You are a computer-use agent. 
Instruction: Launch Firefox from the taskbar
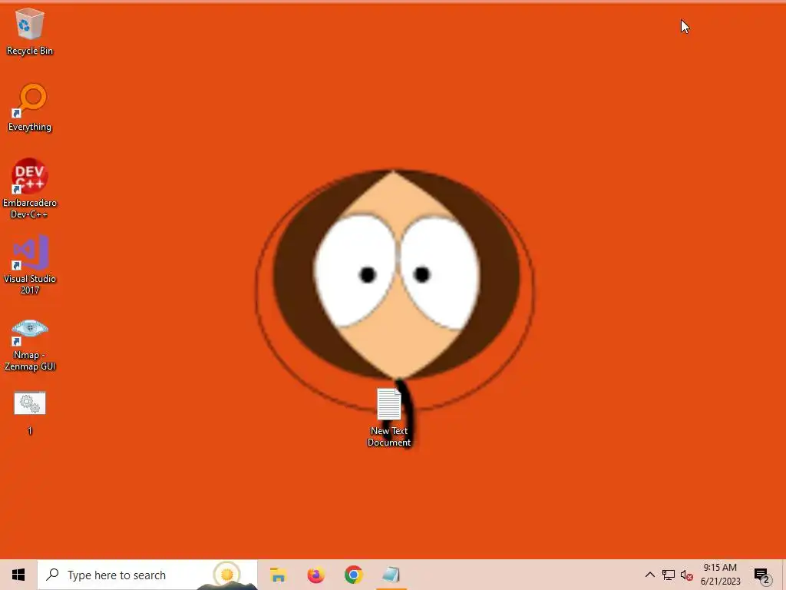tap(315, 575)
